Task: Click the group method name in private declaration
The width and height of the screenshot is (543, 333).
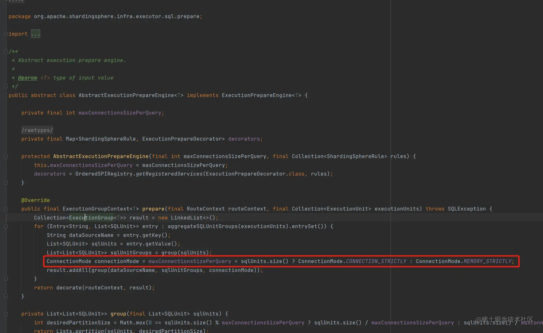Action: click(119, 314)
